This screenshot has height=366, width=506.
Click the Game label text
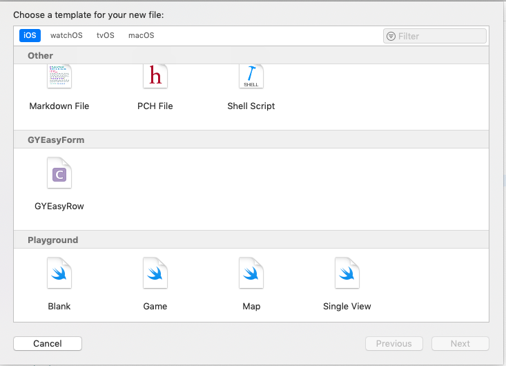click(x=155, y=307)
